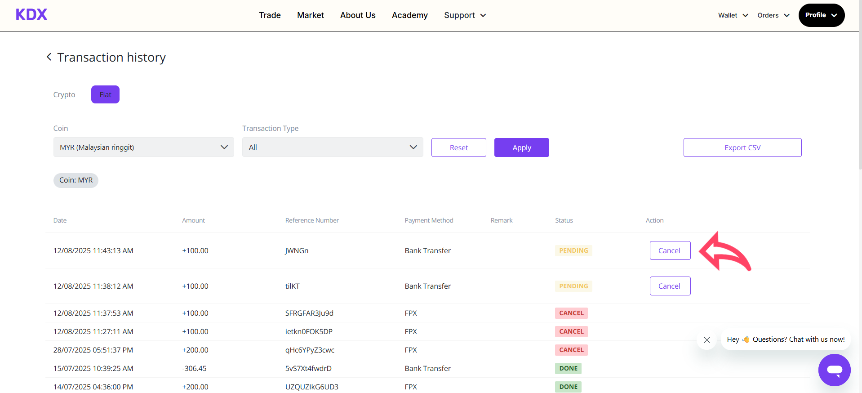Cancel the pending JWNGn transaction
The height and width of the screenshot is (393, 862).
tap(670, 250)
